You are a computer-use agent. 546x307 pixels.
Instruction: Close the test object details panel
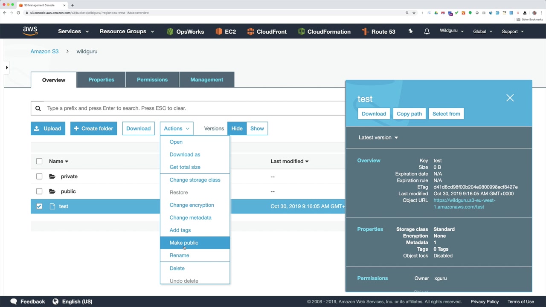(x=510, y=98)
